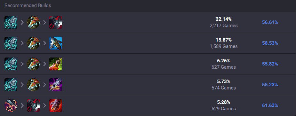Select the blue spear item in 15.87% build
The image size is (296, 116).
pos(56,43)
